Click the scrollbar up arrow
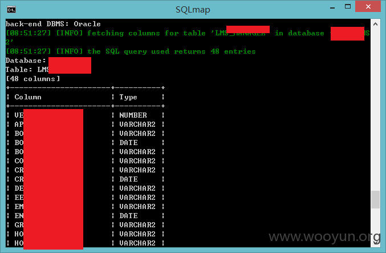The height and width of the screenshot is (253, 386). point(375,24)
